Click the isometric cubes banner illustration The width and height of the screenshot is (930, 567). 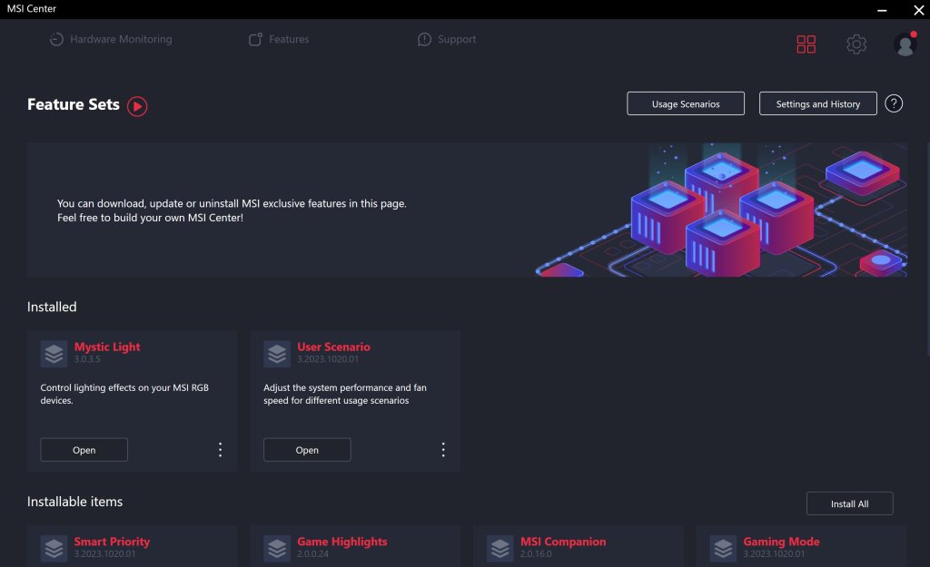click(720, 210)
